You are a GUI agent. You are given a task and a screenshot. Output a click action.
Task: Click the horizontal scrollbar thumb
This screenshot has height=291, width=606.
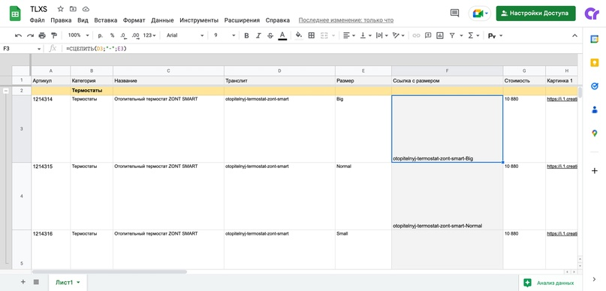tap(110, 271)
